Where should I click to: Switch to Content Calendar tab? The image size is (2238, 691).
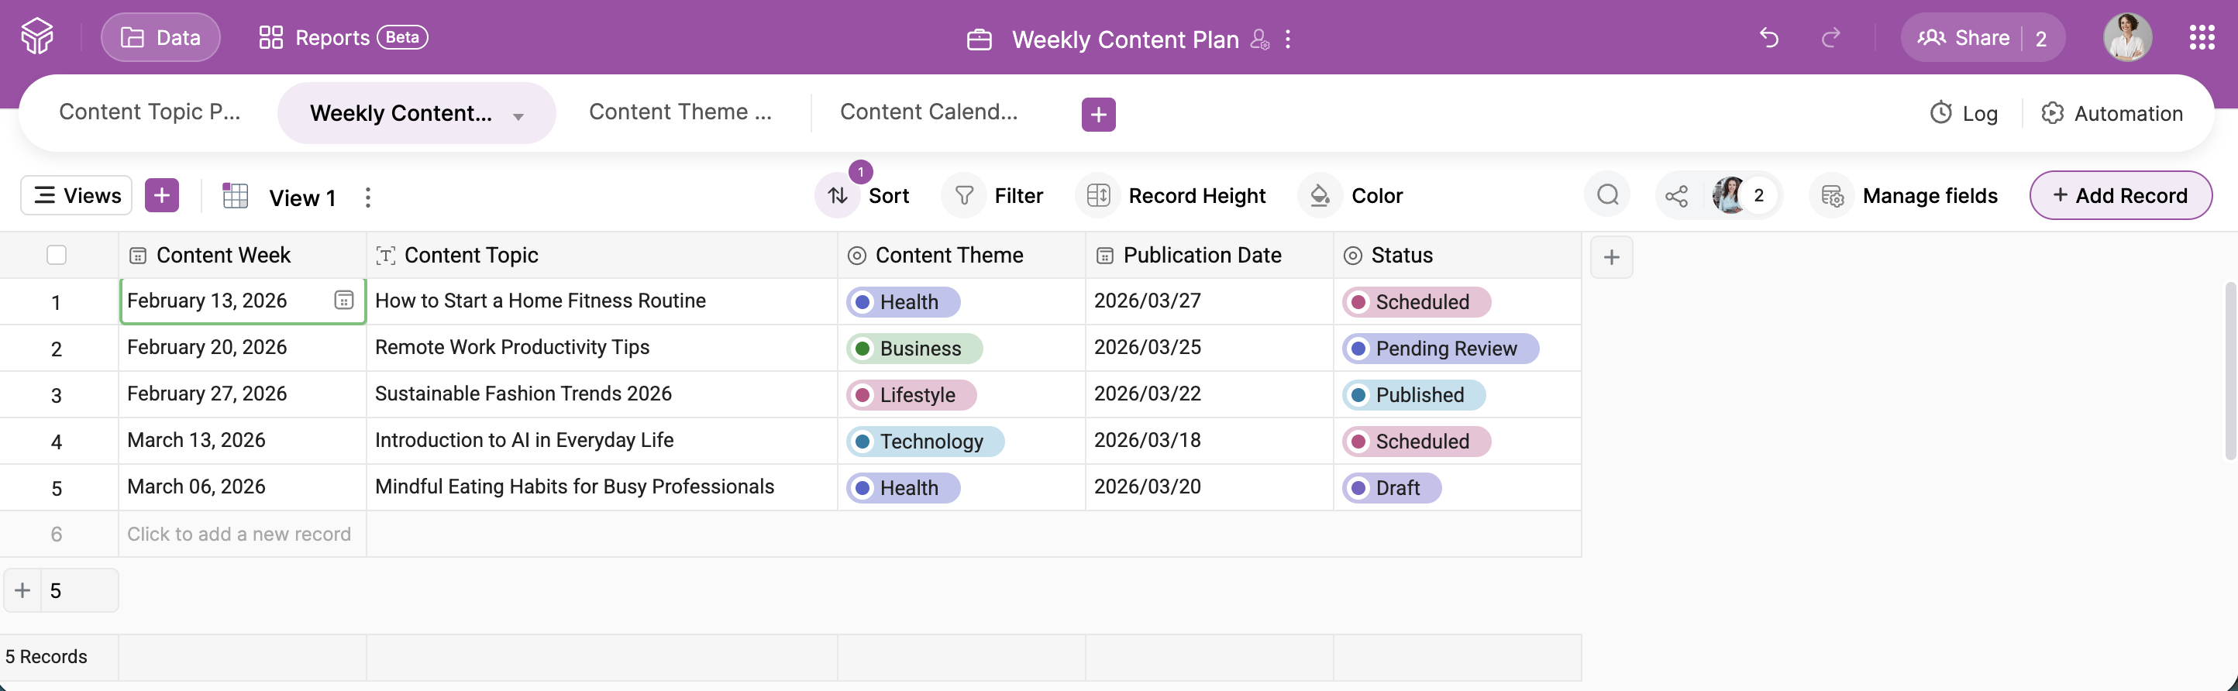(x=928, y=113)
